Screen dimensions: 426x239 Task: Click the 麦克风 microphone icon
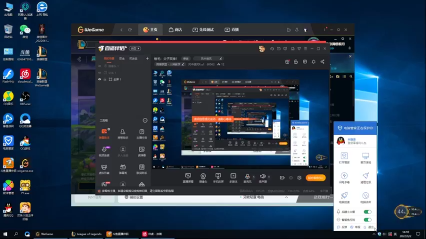pos(247,177)
